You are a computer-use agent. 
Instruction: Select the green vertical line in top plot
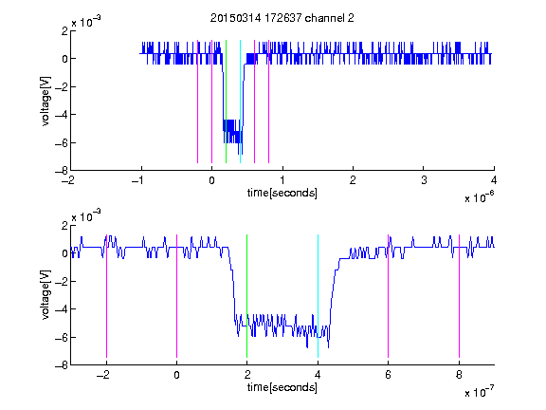tap(226, 102)
